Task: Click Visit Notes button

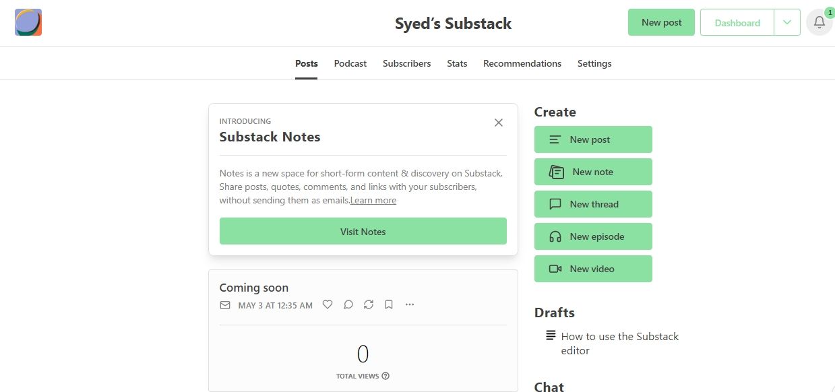Action: [x=363, y=231]
